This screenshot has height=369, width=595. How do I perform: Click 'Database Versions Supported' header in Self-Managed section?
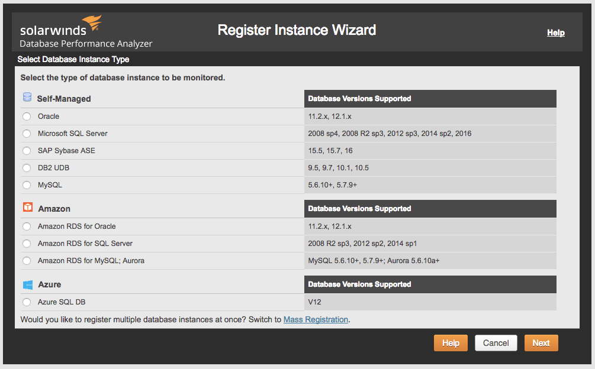(x=359, y=99)
